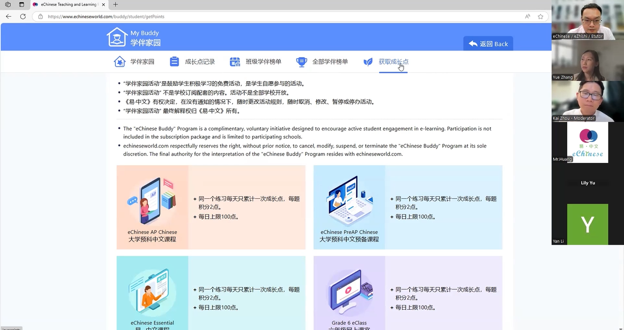Viewport: 624px width, 330px height.
Task: Reload the page with the refresh icon
Action: coord(23,16)
